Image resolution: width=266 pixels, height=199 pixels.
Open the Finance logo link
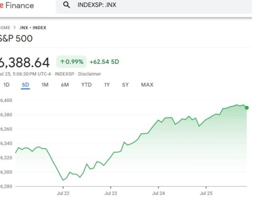(17, 5)
